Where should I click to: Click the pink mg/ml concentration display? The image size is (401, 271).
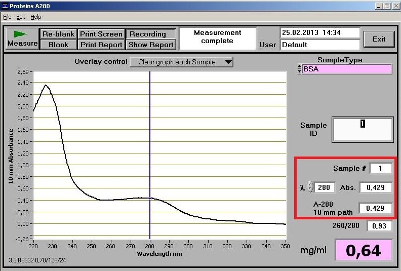(364, 250)
